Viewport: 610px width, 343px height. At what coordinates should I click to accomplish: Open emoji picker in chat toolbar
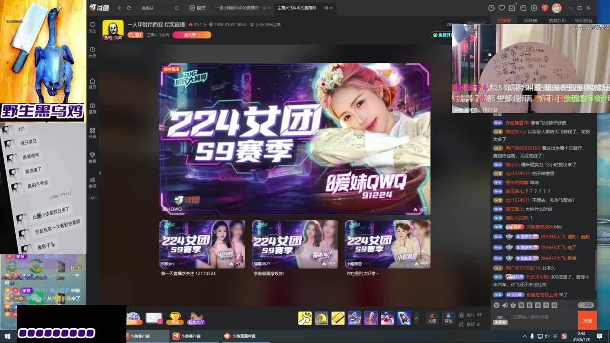click(x=497, y=305)
